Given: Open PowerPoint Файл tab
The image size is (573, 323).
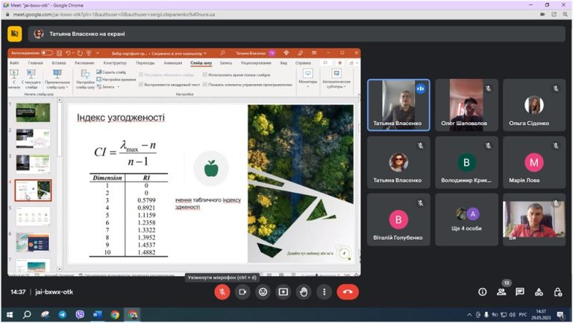Looking at the screenshot, I should tap(14, 63).
